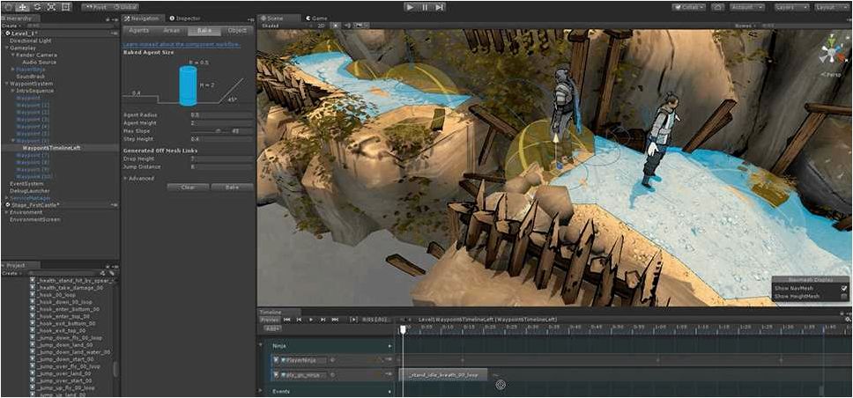Open the Layers dropdown
This screenshot has width=853, height=398.
(x=791, y=7)
